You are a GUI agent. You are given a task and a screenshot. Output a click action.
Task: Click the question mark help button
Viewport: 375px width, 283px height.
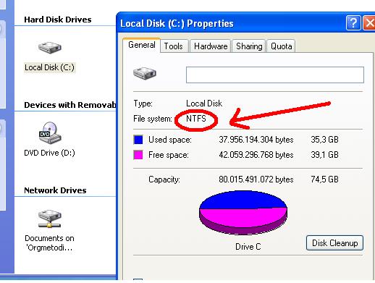coord(353,23)
